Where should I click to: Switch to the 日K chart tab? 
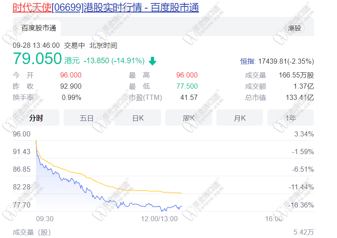[138, 118]
